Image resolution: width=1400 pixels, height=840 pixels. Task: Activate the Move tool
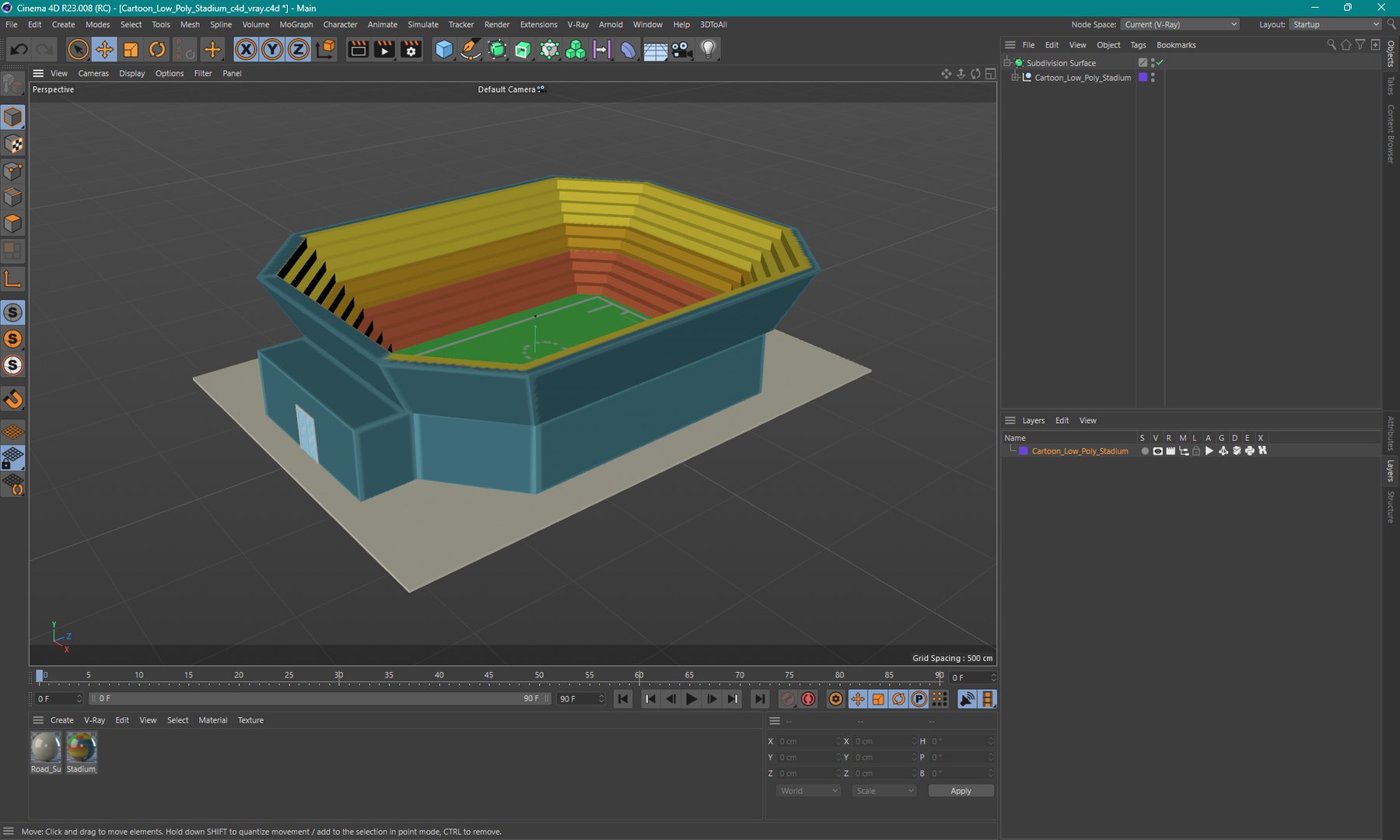point(103,50)
